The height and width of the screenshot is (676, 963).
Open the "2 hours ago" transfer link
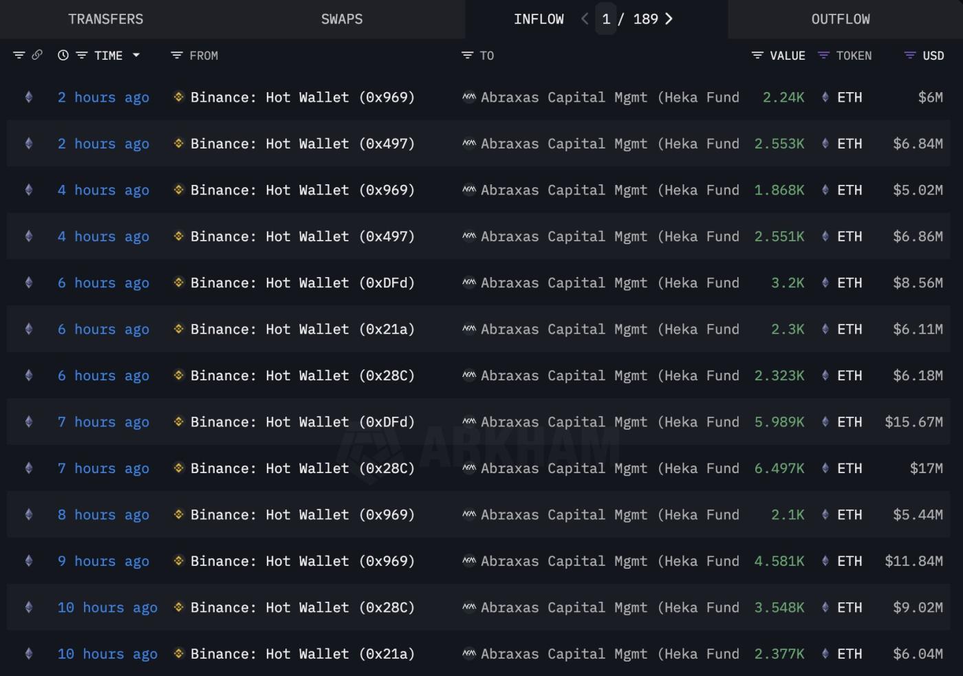[x=103, y=97]
